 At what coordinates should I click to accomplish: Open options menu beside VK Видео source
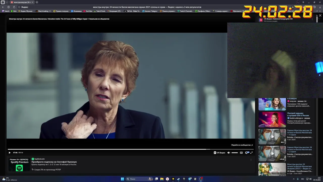tap(312, 19)
